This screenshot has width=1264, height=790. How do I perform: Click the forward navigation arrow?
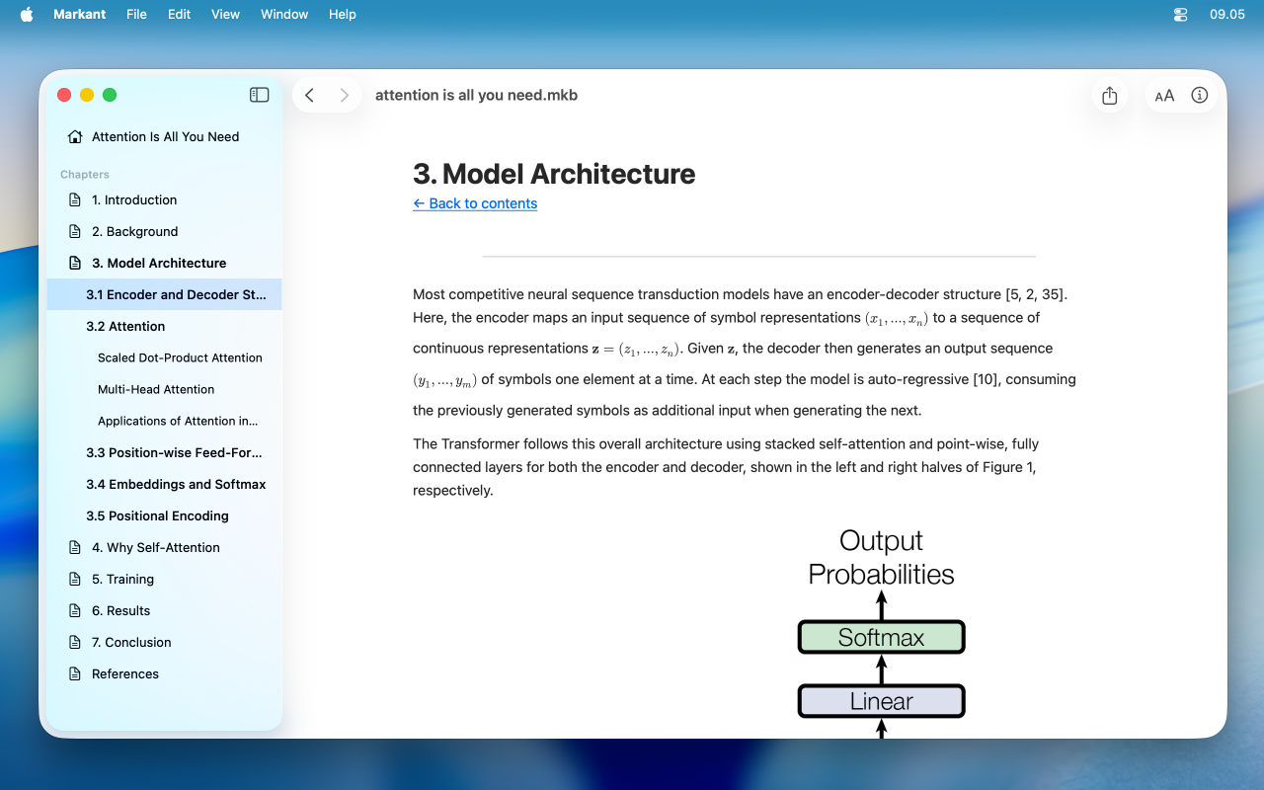[344, 95]
